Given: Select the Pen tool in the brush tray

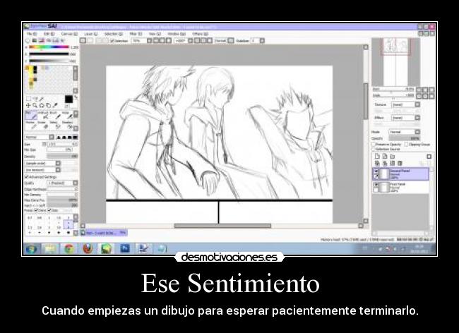Looking at the screenshot, I should point(31,116).
